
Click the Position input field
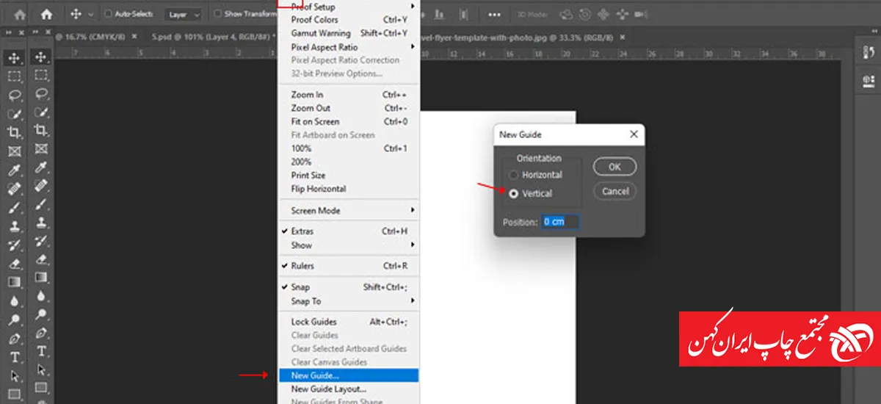pos(560,222)
